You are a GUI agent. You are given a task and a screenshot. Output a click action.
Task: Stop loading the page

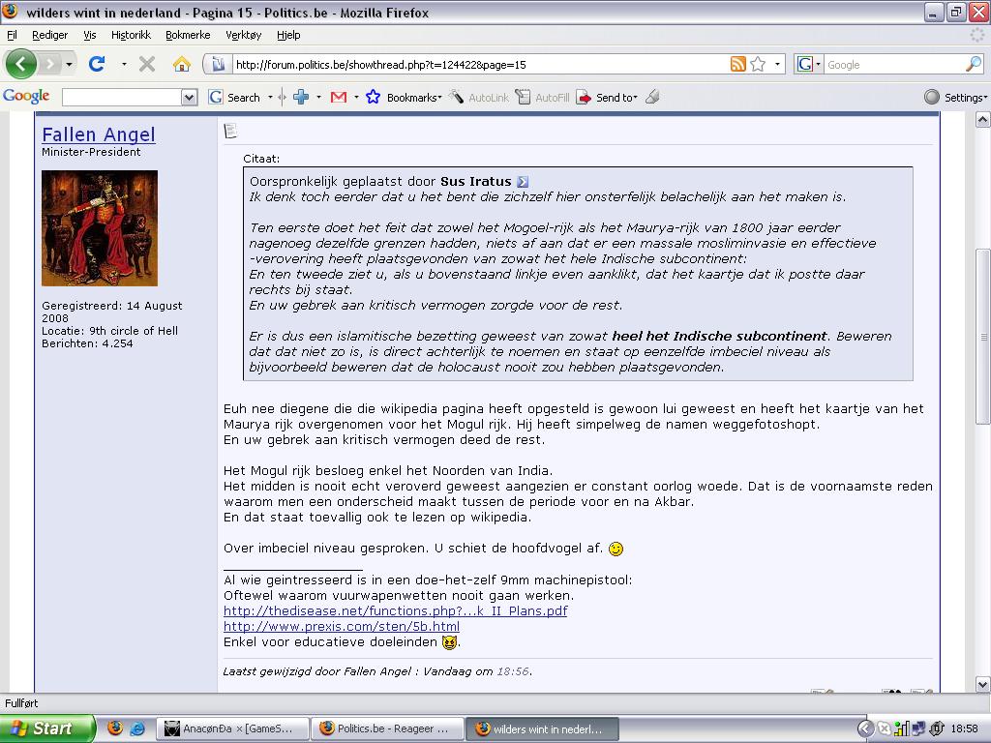tap(147, 64)
